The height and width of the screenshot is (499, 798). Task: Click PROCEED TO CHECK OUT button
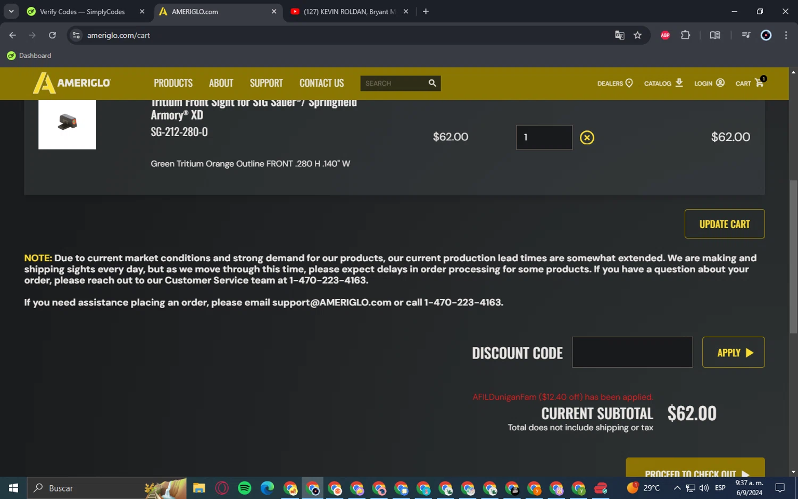(x=695, y=468)
